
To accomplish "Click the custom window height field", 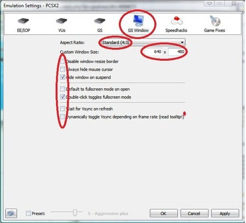I will pyautogui.click(x=176, y=52).
